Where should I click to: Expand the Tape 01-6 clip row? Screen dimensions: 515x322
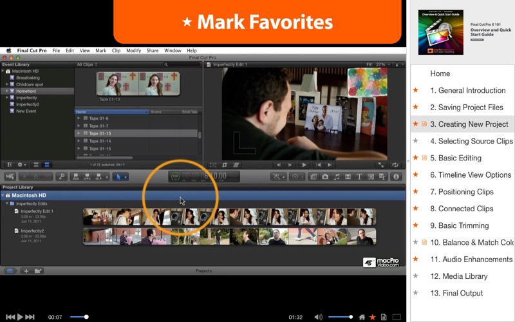(79, 118)
